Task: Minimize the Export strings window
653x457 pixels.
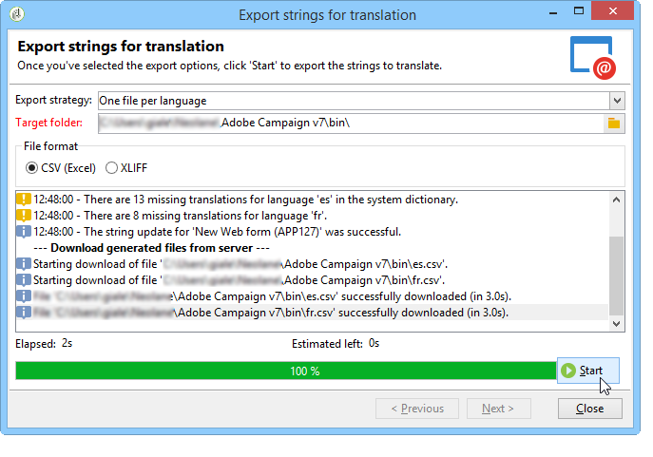Action: (x=553, y=12)
